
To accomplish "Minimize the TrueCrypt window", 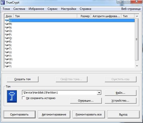I will click(120, 2).
